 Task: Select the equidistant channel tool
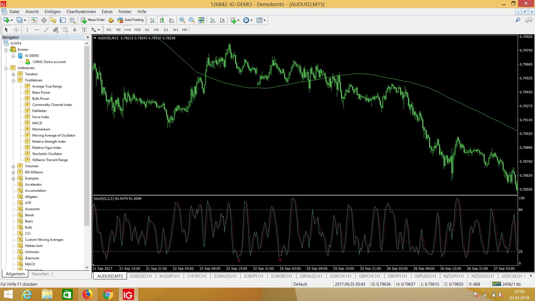pyautogui.click(x=56, y=30)
